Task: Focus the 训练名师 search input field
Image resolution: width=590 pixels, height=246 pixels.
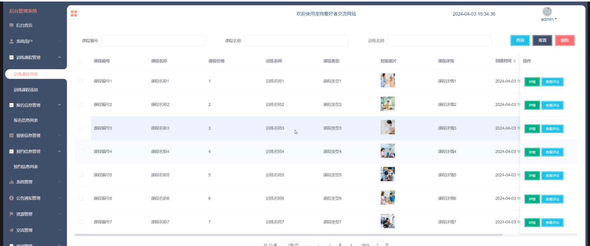Action: pos(439,41)
